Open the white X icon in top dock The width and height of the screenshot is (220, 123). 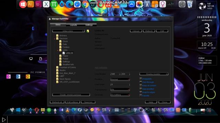[x=46, y=4]
